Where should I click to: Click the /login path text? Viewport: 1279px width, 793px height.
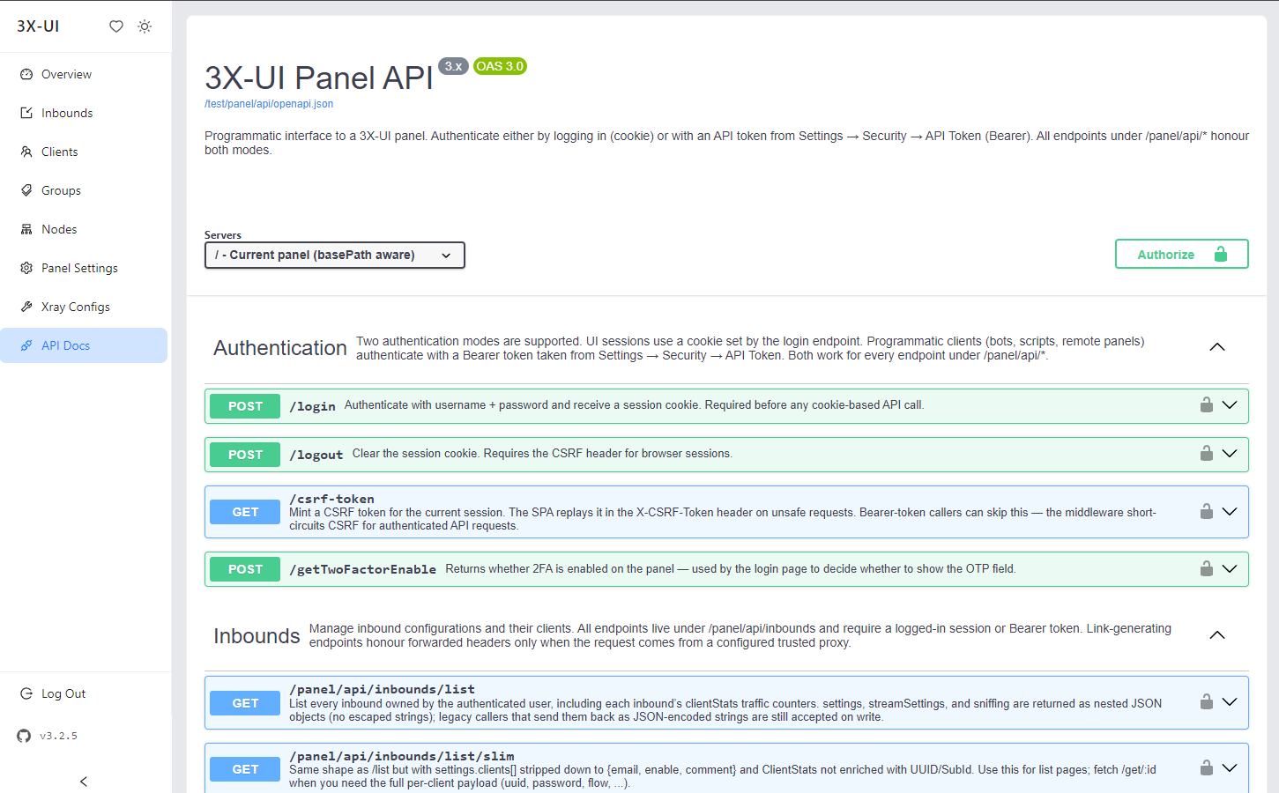click(312, 406)
